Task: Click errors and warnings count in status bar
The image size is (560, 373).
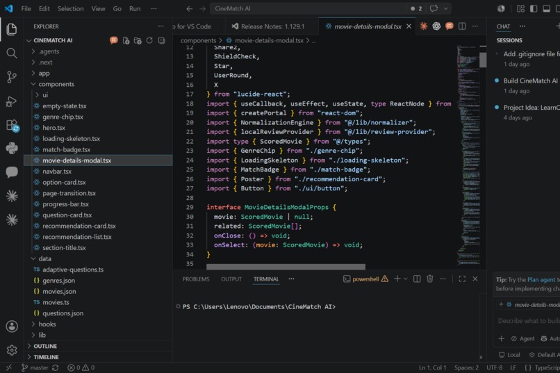Action: coord(81,367)
